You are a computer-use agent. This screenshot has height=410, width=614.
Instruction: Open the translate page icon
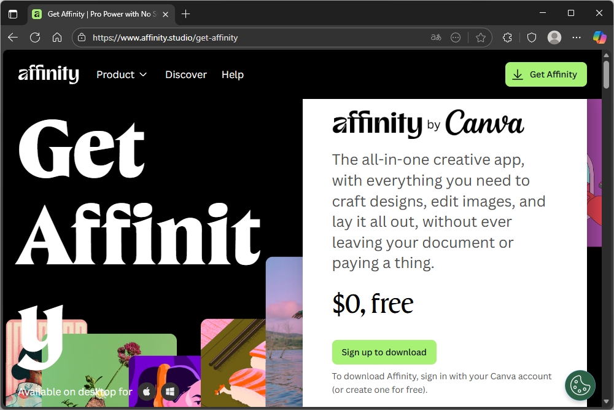tap(436, 37)
